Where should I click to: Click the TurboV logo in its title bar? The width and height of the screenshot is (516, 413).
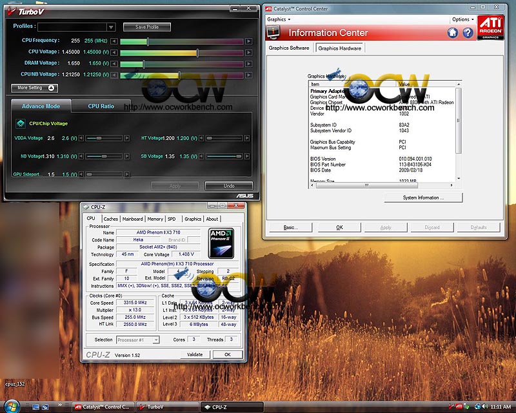pyautogui.click(x=26, y=12)
